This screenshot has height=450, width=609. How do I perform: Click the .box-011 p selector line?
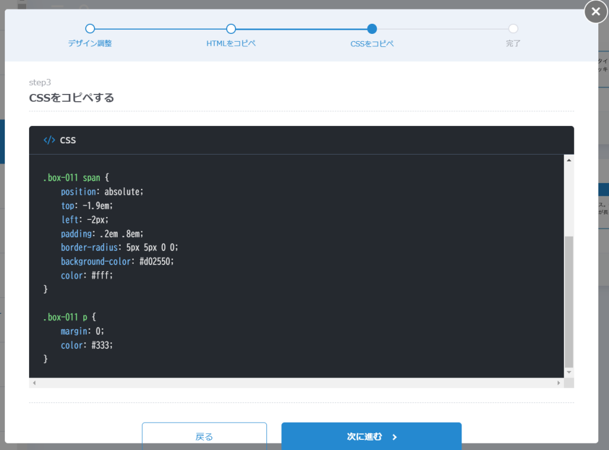tap(69, 317)
